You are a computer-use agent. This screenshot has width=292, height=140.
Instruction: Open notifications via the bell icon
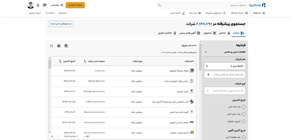click(x=38, y=5)
